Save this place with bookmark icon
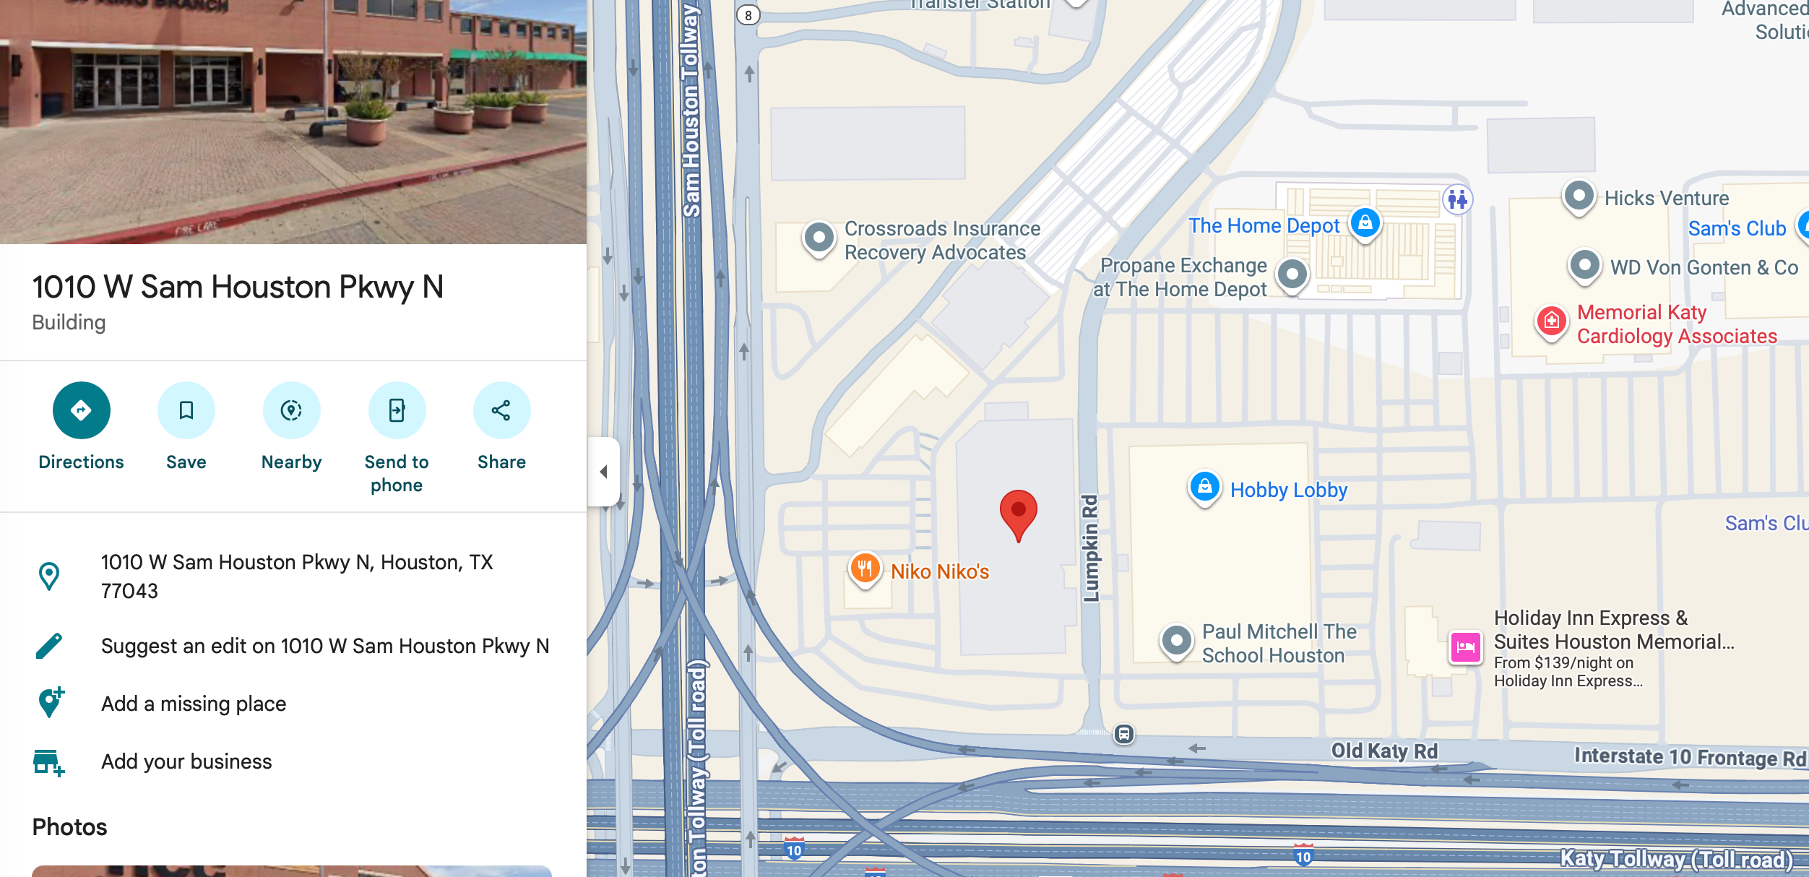Viewport: 1809px width, 877px height. pos(186,410)
